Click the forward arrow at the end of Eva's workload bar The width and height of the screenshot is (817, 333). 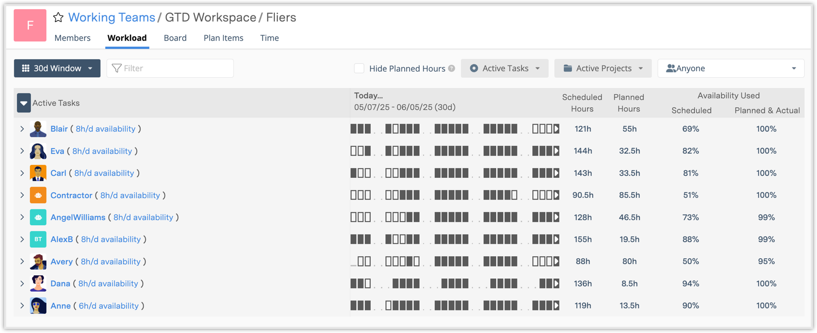coord(556,151)
